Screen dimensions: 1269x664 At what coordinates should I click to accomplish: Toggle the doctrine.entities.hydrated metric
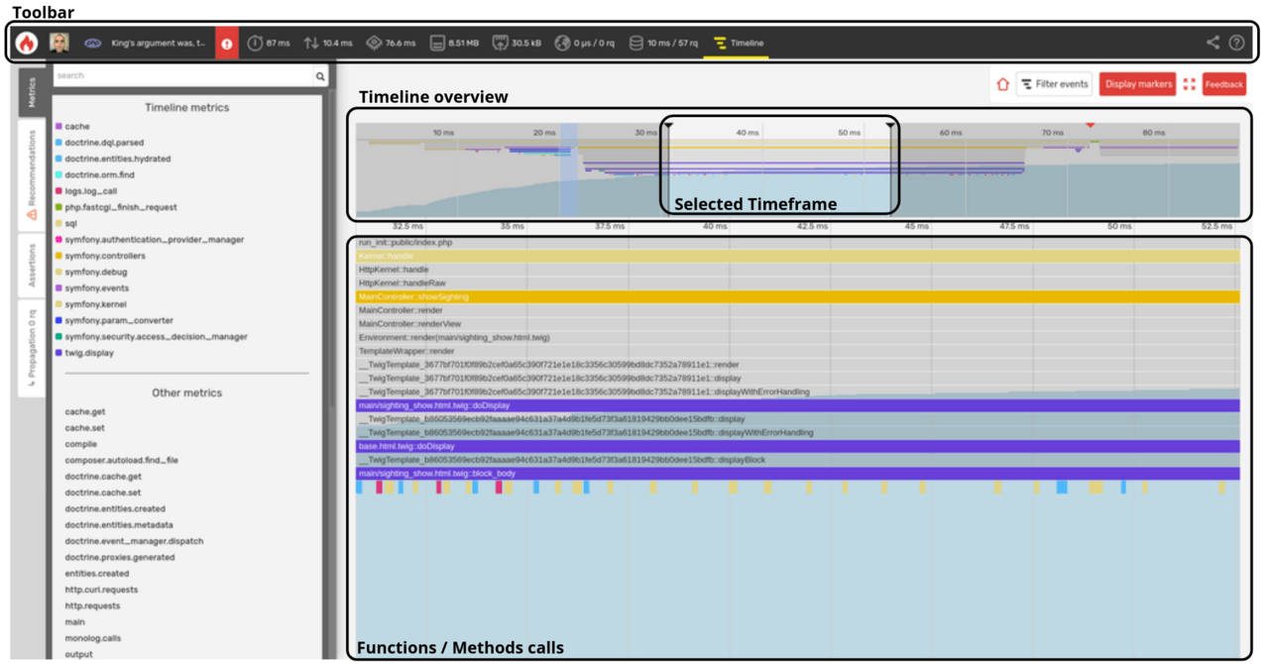coord(117,159)
